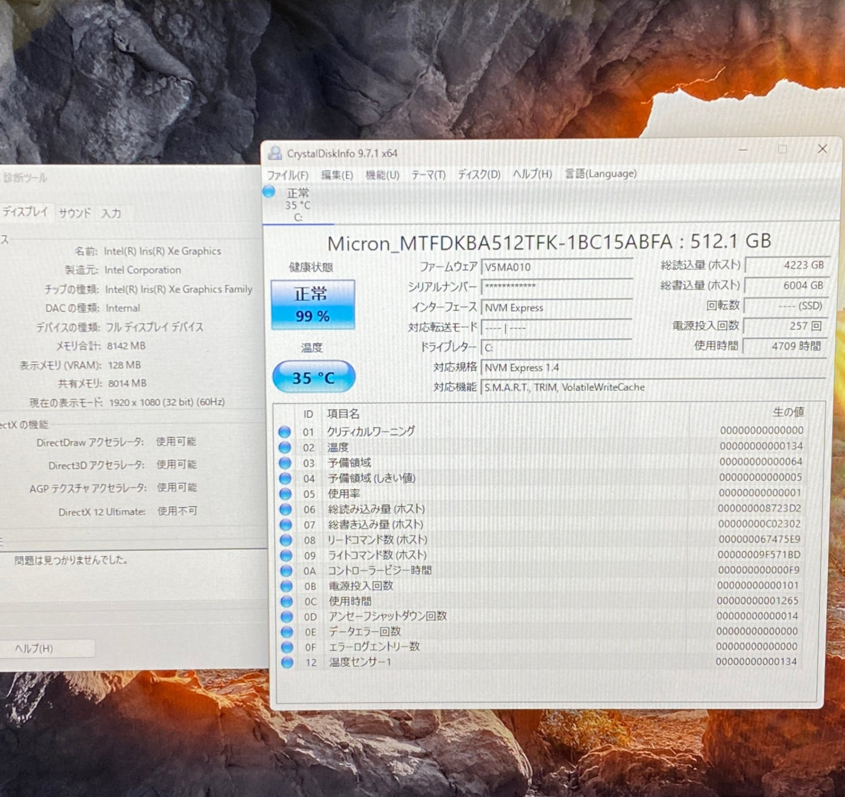Click status icon for 08 リードコマンド数 row
The height and width of the screenshot is (797, 845).
click(286, 540)
